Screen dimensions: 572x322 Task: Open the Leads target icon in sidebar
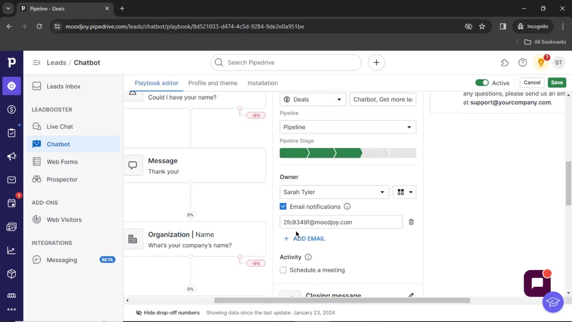click(x=11, y=86)
